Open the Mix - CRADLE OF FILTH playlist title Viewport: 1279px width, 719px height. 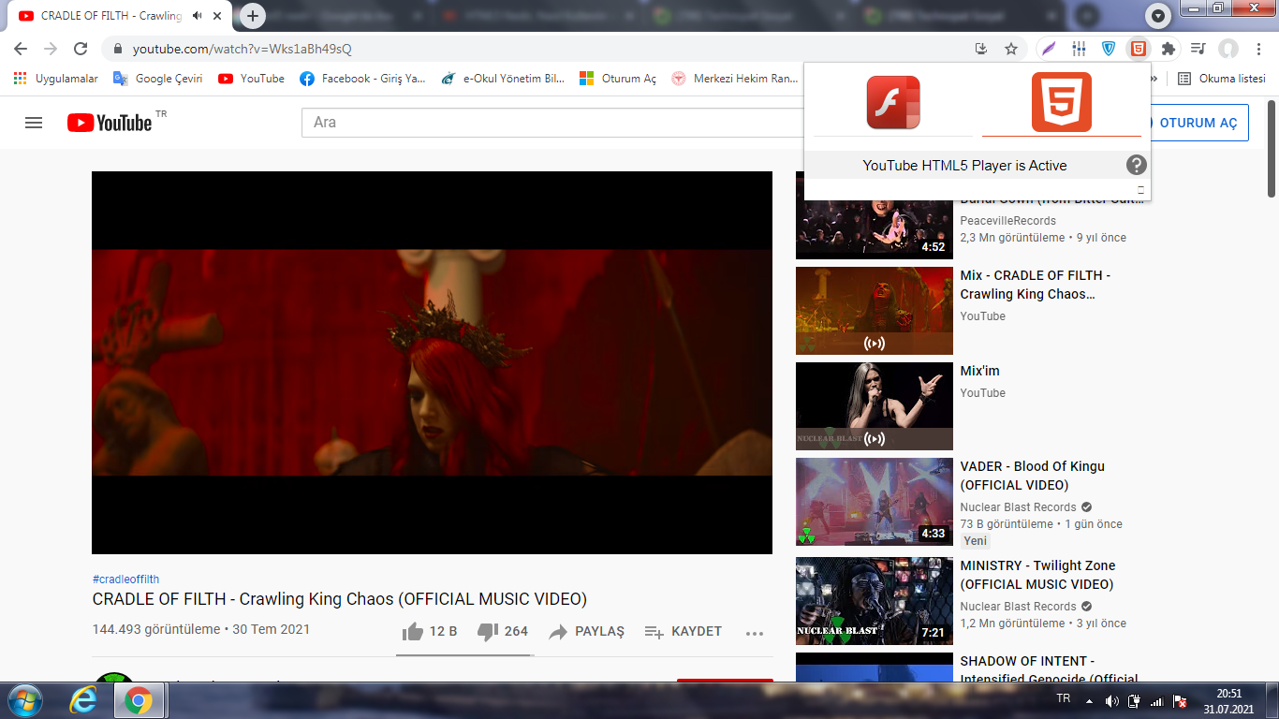pos(1036,285)
